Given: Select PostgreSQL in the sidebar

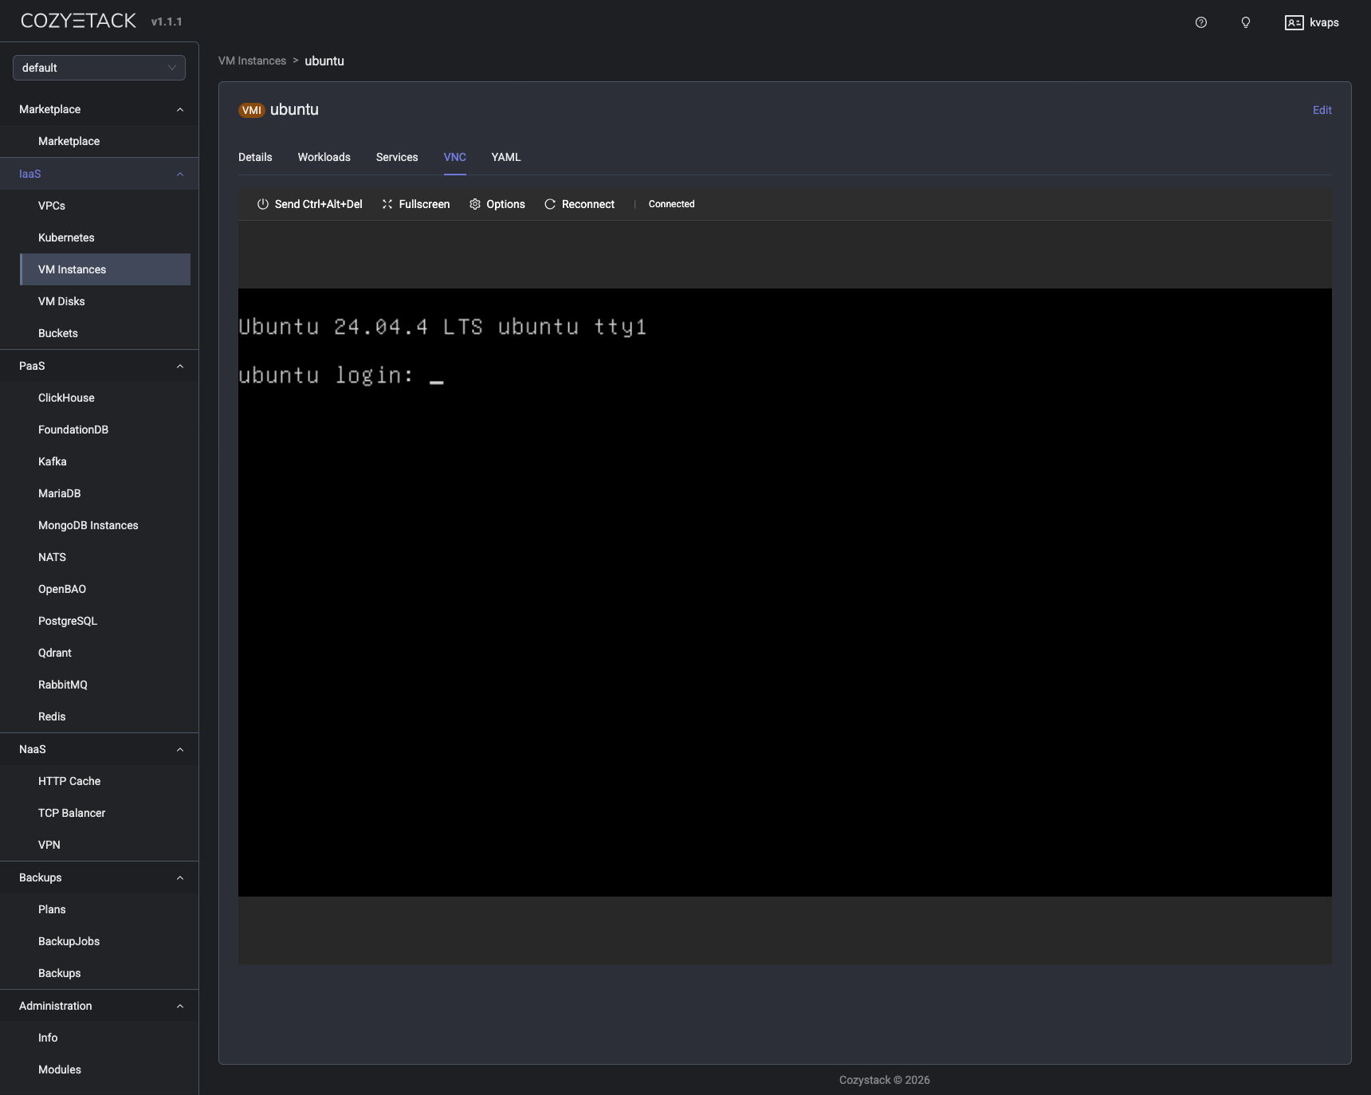Looking at the screenshot, I should click(67, 621).
